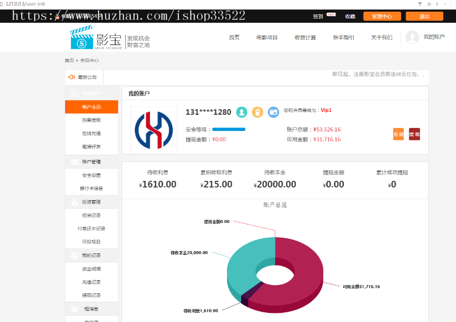Image resolution: width=456 pixels, height=322 pixels.
Task: Click the yellow mobile phone verification icon
Action: pyautogui.click(x=258, y=112)
